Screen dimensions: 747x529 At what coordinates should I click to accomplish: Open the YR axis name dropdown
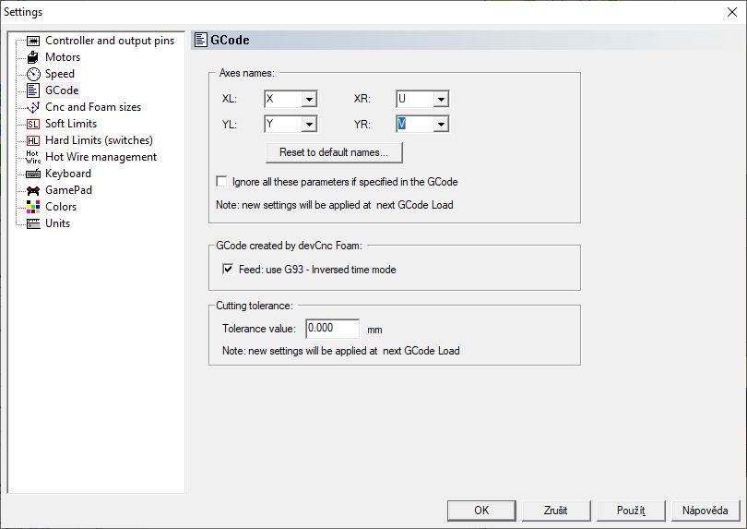(441, 124)
